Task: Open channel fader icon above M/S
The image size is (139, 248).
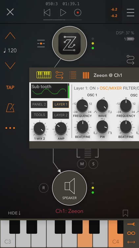Action: [88, 153]
